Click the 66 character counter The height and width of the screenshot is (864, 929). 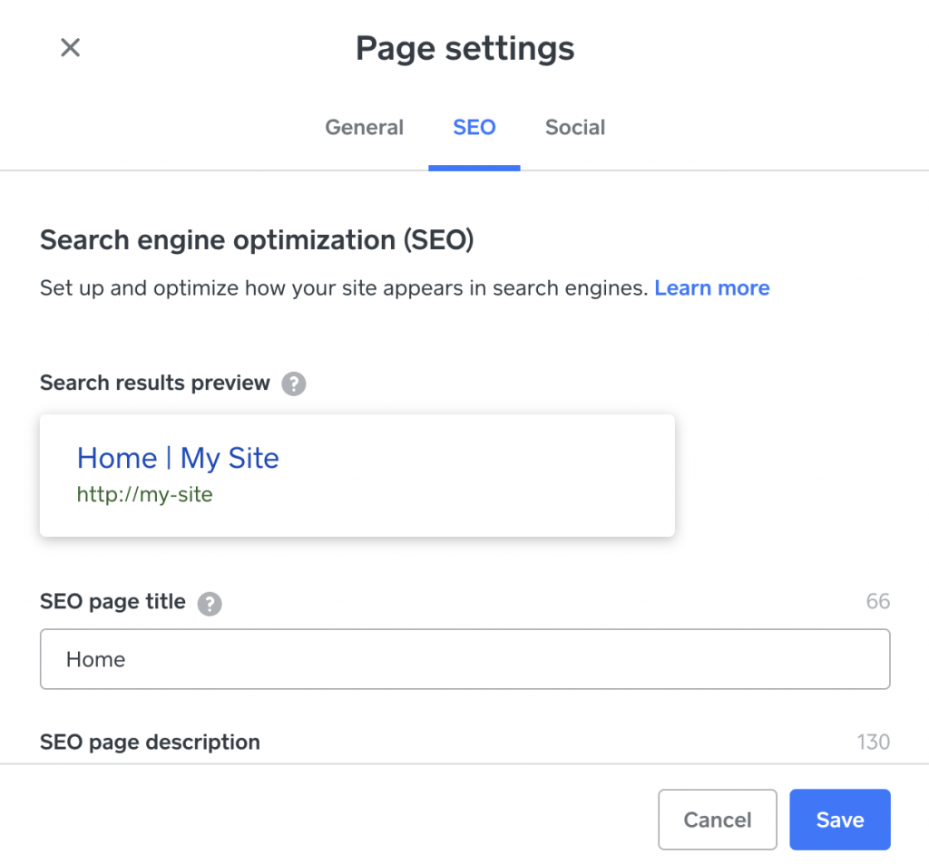pyautogui.click(x=878, y=601)
